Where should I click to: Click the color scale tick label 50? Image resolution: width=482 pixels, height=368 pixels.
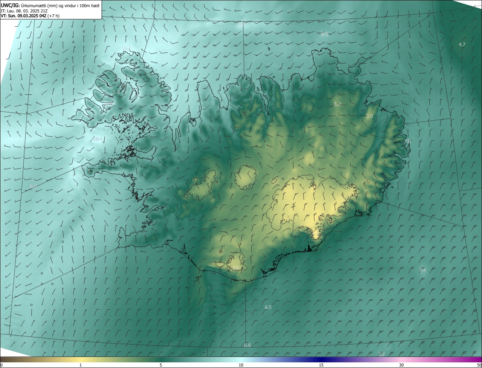pos(479,365)
